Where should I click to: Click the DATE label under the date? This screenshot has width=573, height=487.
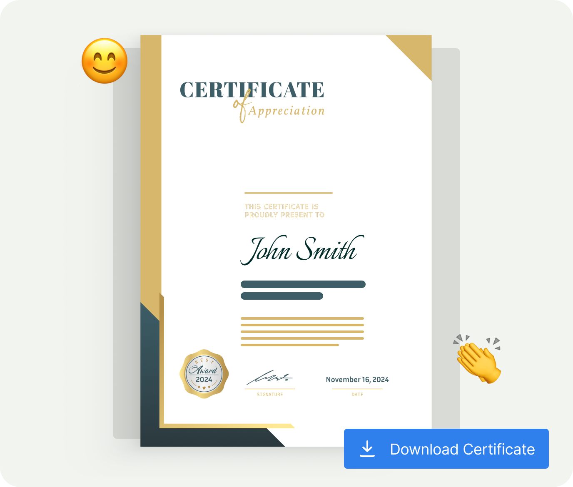357,395
